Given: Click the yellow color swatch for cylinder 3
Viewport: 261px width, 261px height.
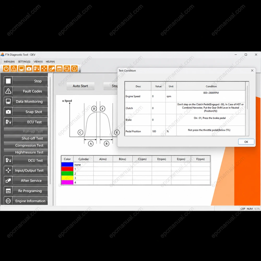Looking at the screenshot, I should (67, 178).
